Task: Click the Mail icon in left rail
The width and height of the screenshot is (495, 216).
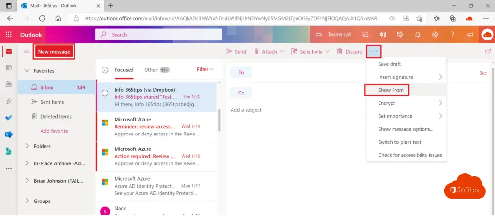Action: click(8, 52)
